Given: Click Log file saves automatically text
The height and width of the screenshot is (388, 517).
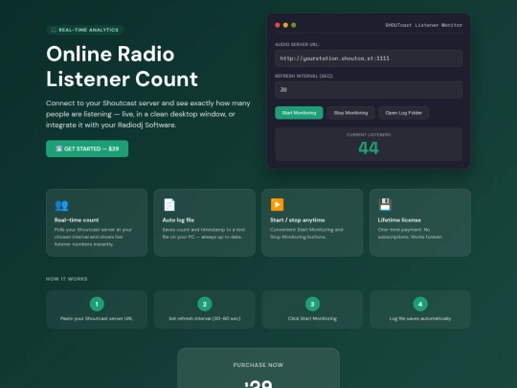Looking at the screenshot, I should 420,318.
